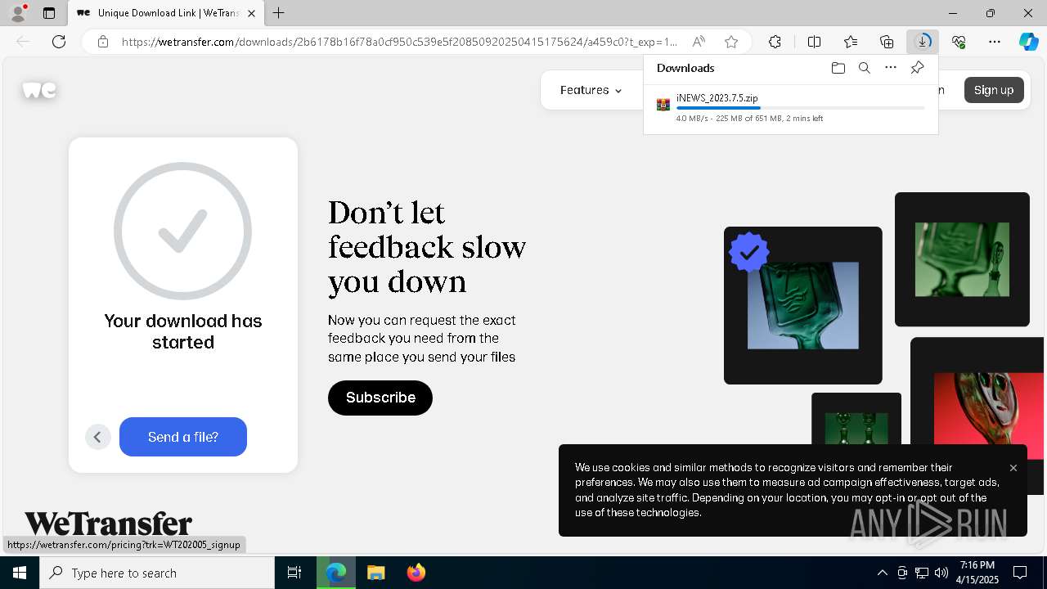Viewport: 1047px width, 589px height.
Task: Toggle Split screen view
Action: pos(815,42)
